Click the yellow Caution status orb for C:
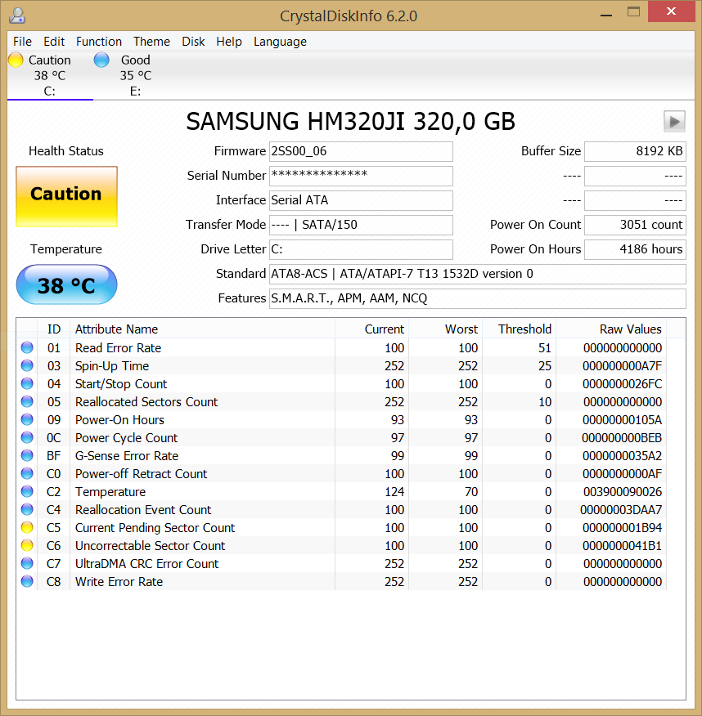The height and width of the screenshot is (716, 702). pos(16,60)
